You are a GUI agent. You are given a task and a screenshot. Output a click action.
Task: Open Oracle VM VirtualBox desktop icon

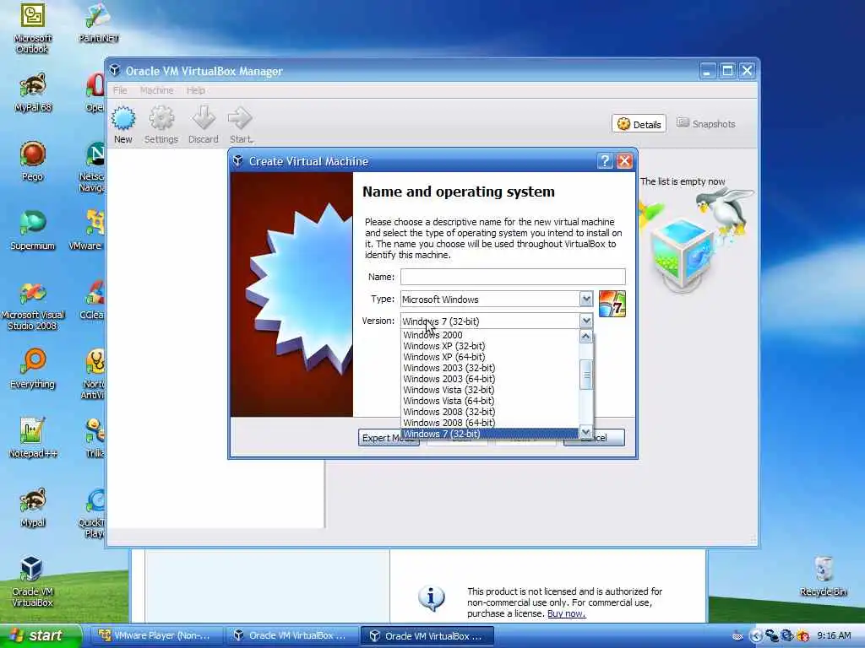(33, 582)
